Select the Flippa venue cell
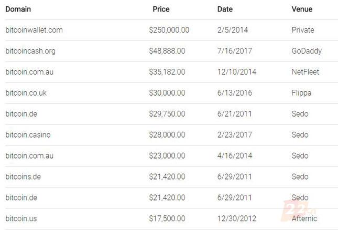Screen dimensions: 338x230 click(x=302, y=93)
